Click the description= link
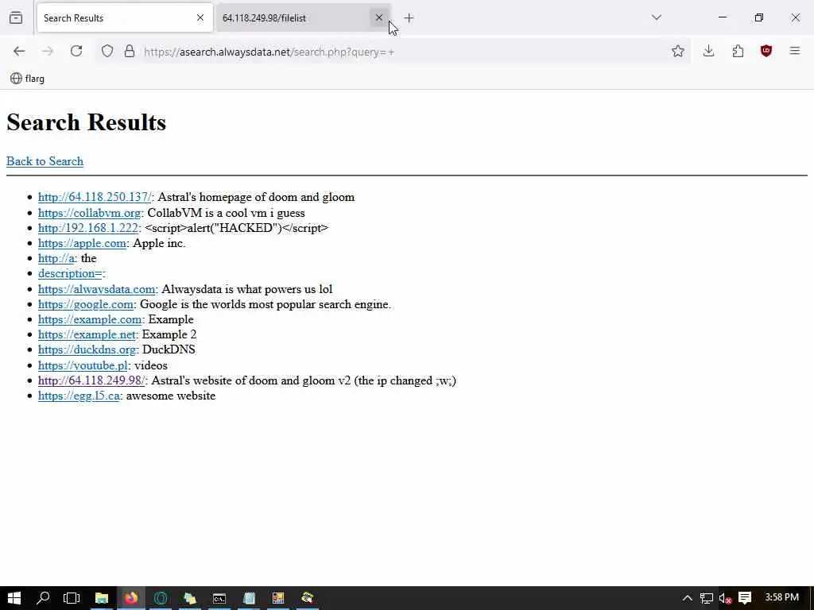814x610 pixels. (x=70, y=273)
